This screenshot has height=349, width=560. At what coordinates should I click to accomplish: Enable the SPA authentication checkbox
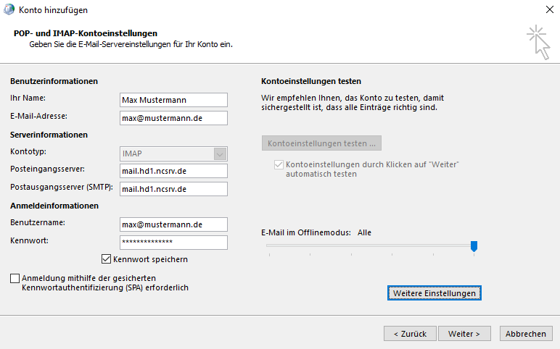click(x=15, y=278)
